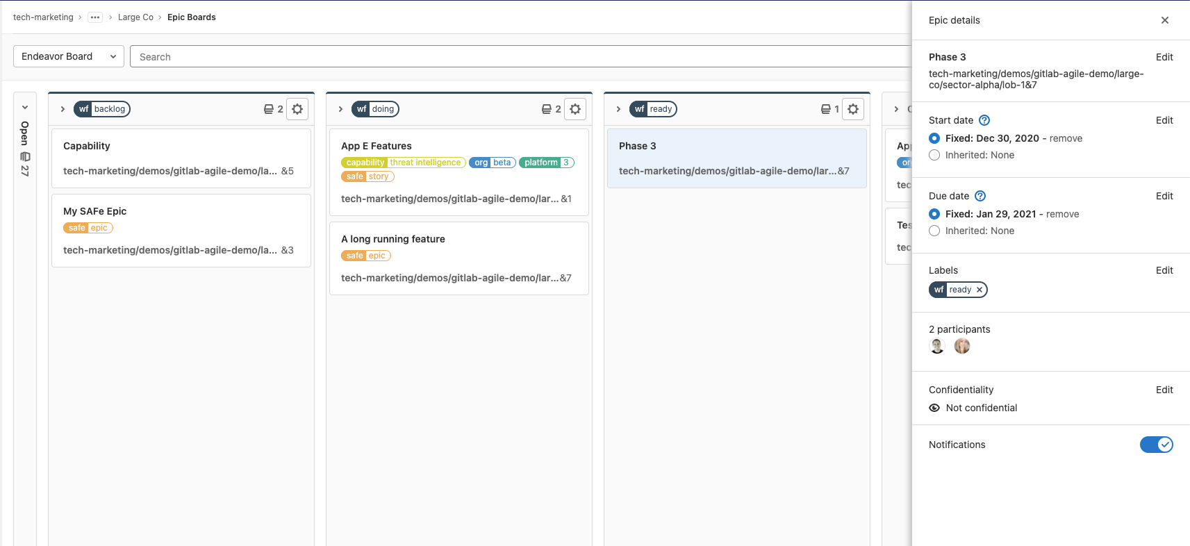1190x546 pixels.
Task: Select Inherited option for Start date
Action: tap(934, 155)
